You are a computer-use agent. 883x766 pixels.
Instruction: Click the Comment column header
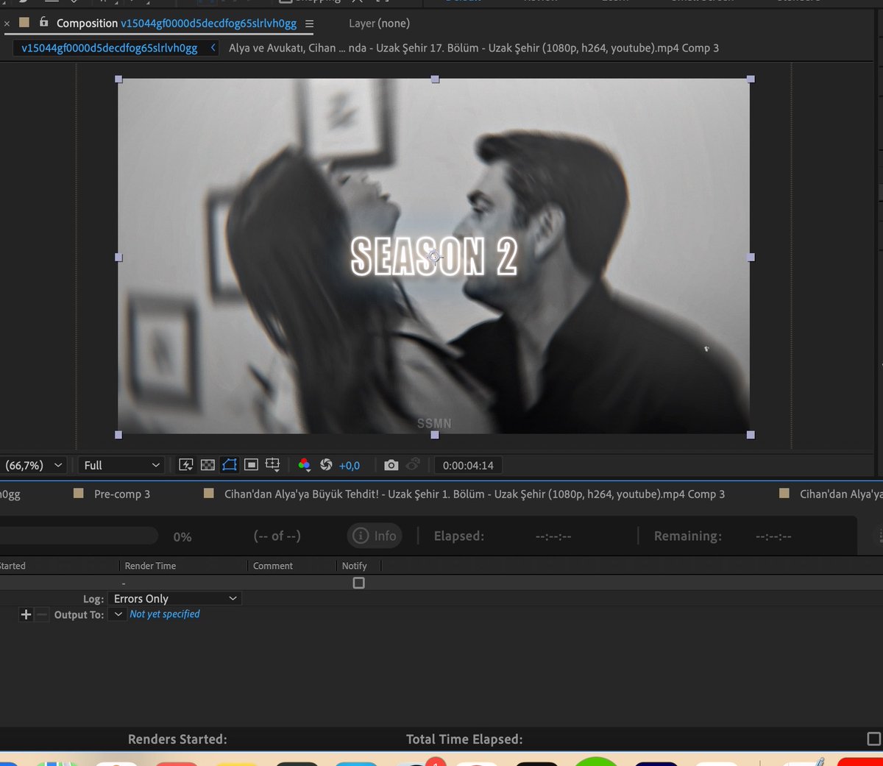click(x=273, y=566)
